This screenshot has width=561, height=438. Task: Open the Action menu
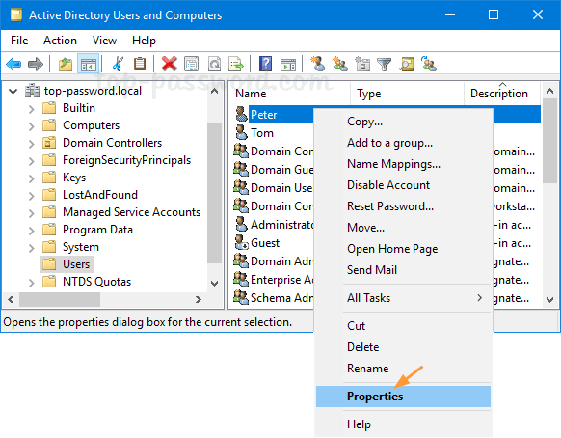(x=60, y=41)
